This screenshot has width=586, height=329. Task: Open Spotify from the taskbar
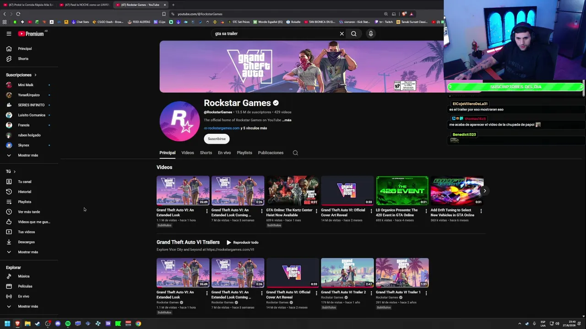coord(68,324)
